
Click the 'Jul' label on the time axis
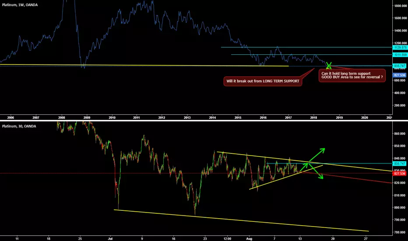(x=110, y=239)
